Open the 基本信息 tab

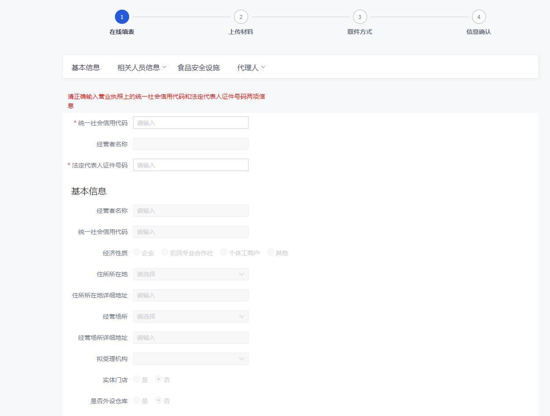click(86, 67)
